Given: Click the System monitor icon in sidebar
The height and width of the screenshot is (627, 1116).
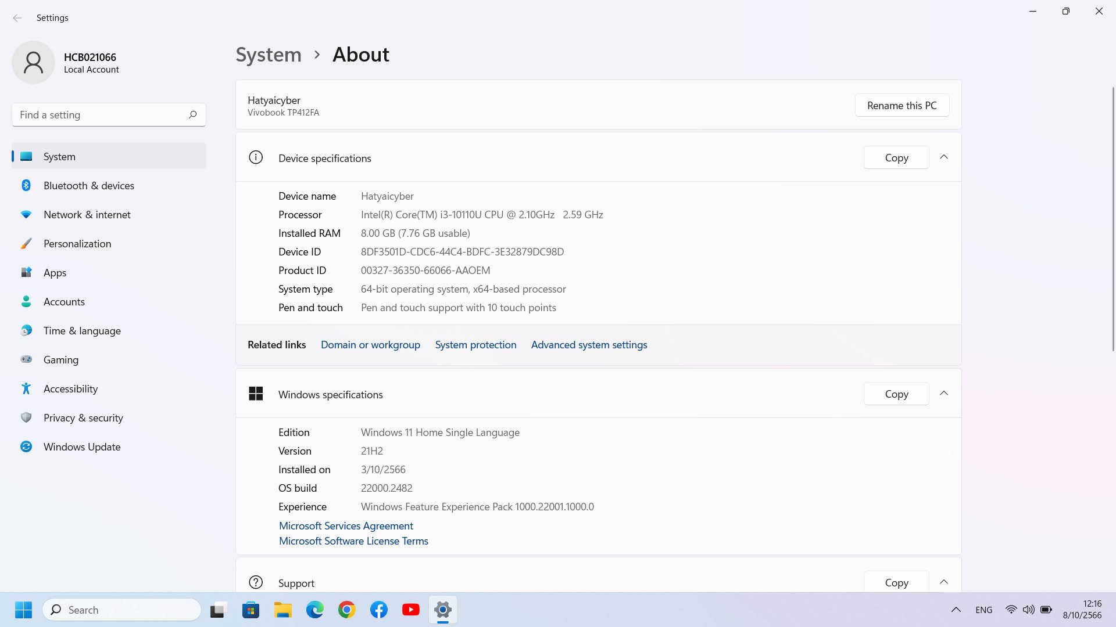Looking at the screenshot, I should point(26,157).
